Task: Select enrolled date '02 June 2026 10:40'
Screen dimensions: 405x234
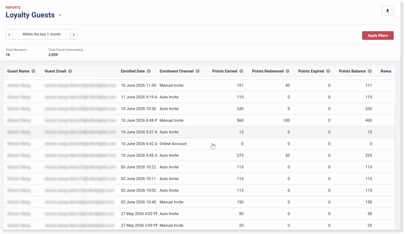Action: click(138, 202)
